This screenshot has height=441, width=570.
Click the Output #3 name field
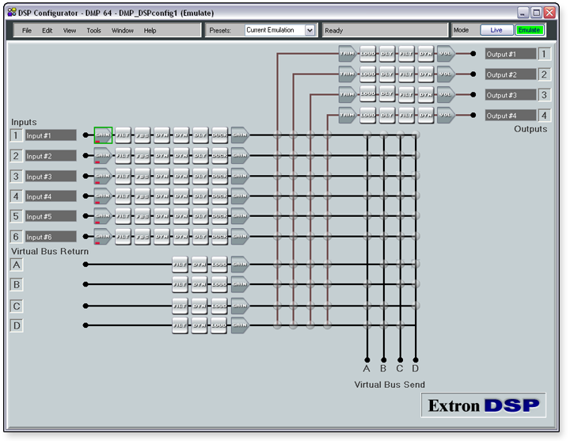(511, 95)
